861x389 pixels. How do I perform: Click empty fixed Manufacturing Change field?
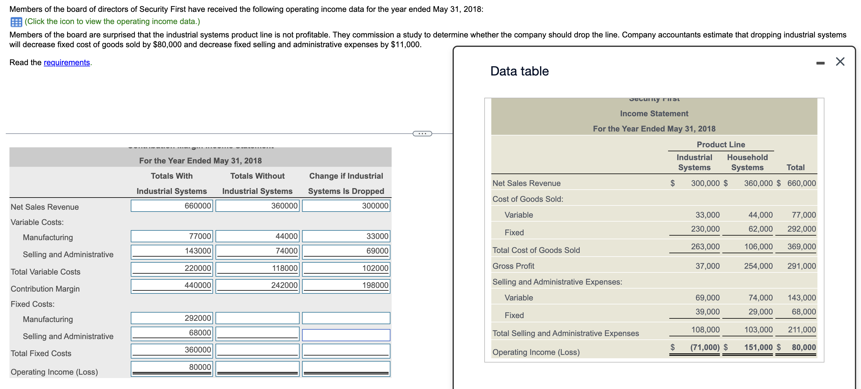click(x=346, y=318)
